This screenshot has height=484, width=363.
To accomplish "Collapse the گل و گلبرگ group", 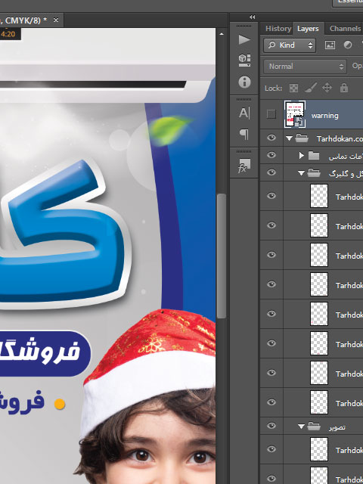I will (301, 173).
